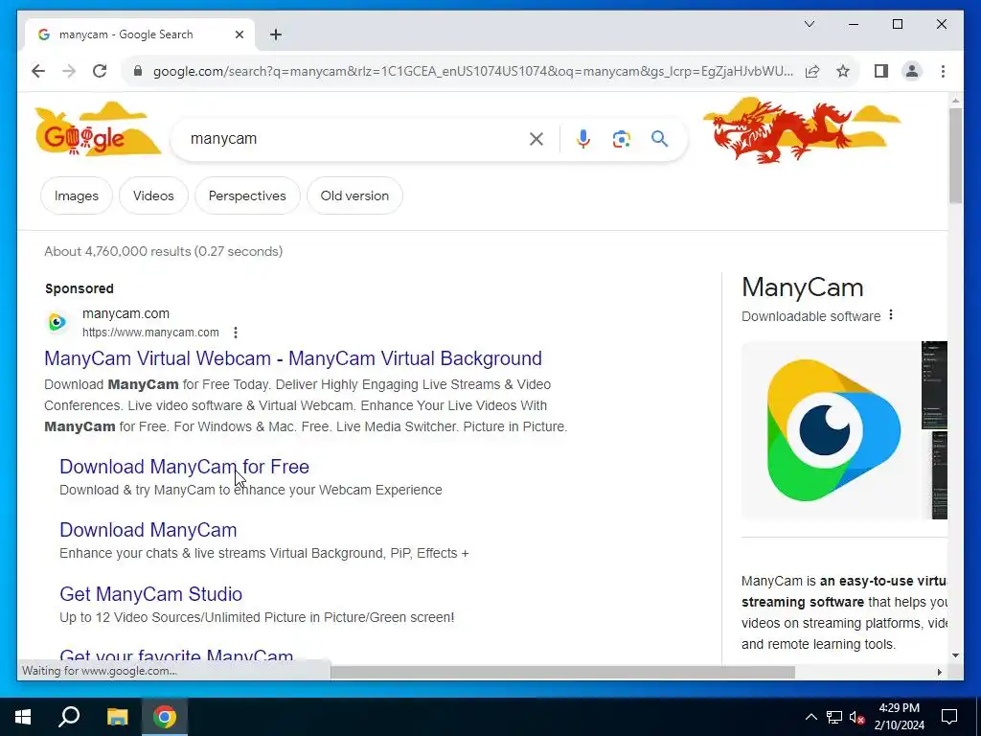Open the More options dots beside Downloadable software
The width and height of the screenshot is (981, 736).
[891, 315]
